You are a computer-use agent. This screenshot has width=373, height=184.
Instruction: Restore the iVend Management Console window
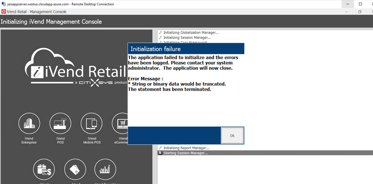click(x=360, y=11)
